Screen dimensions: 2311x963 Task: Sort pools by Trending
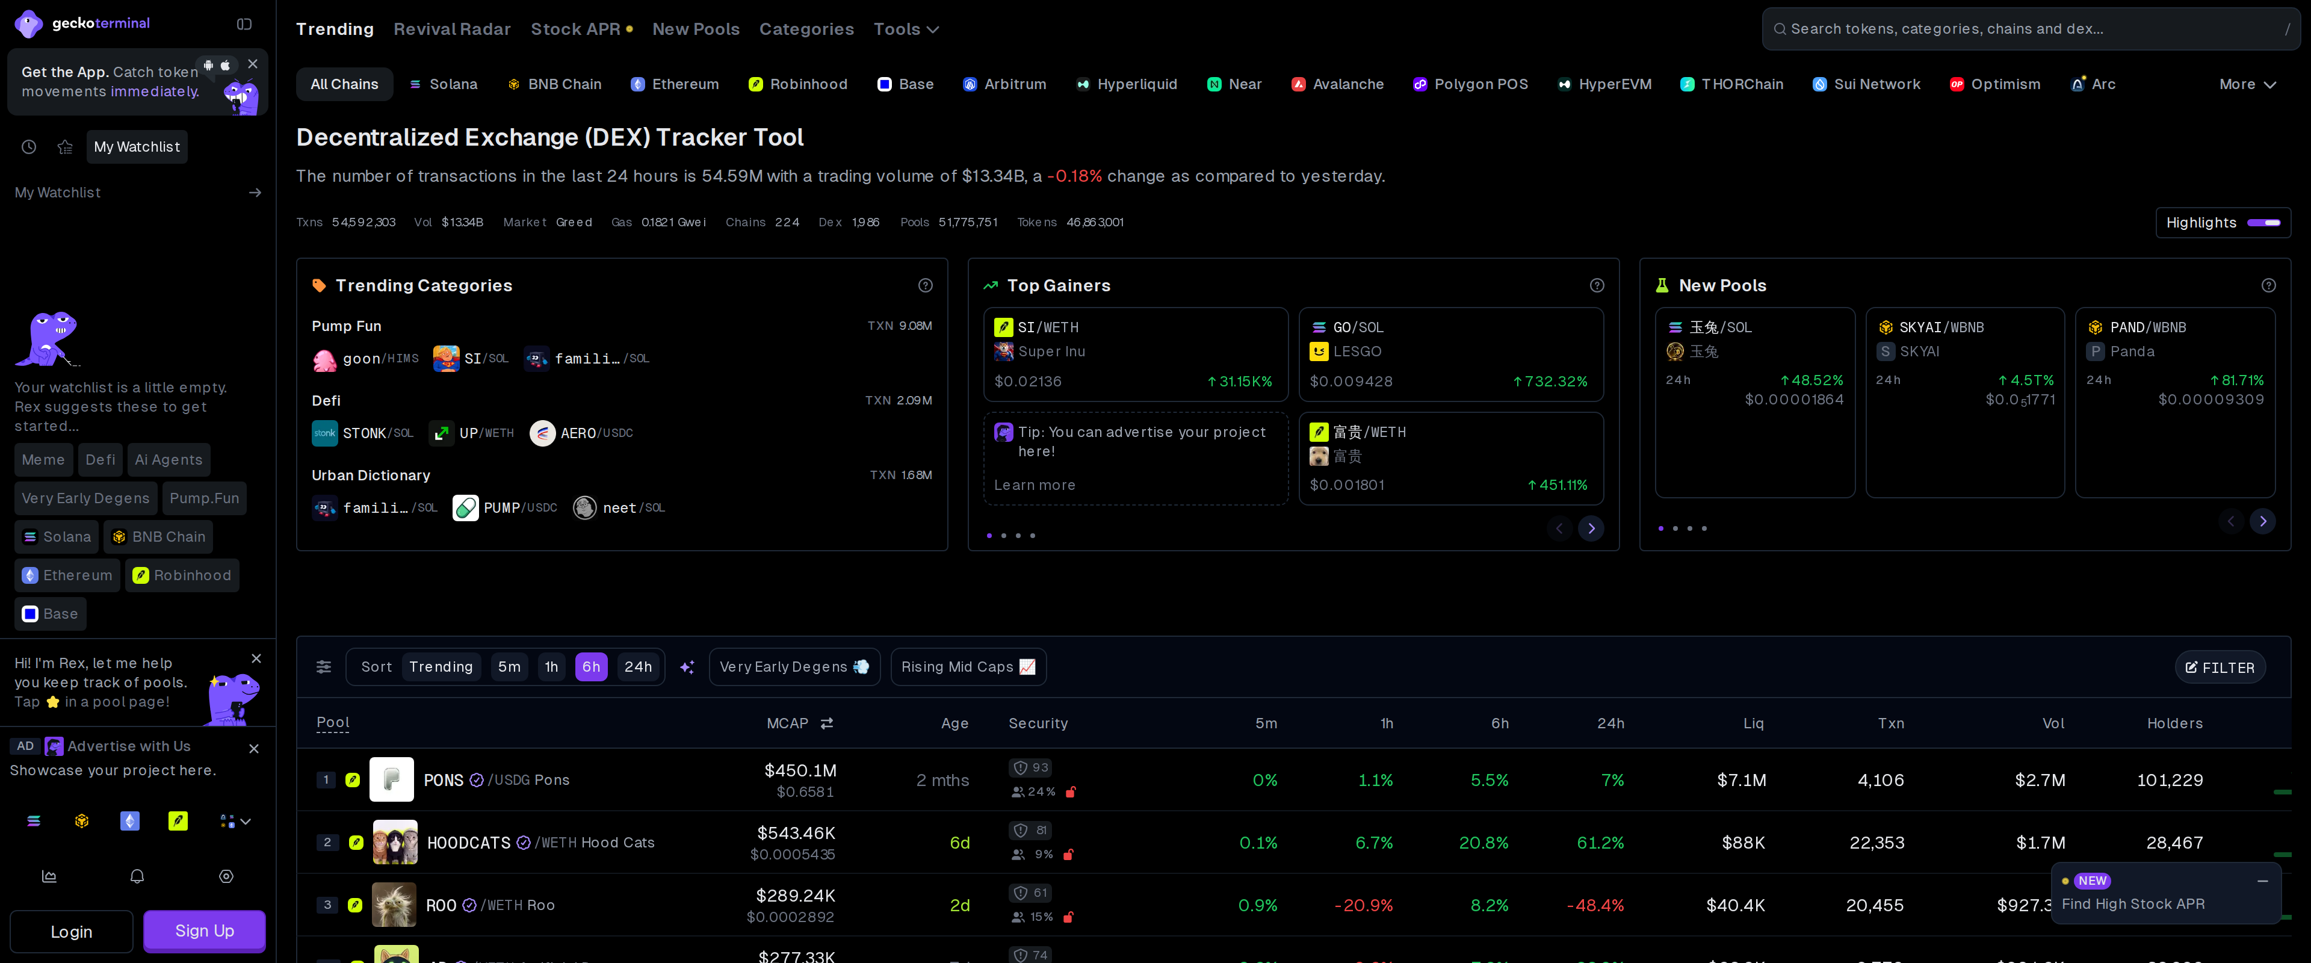(441, 666)
